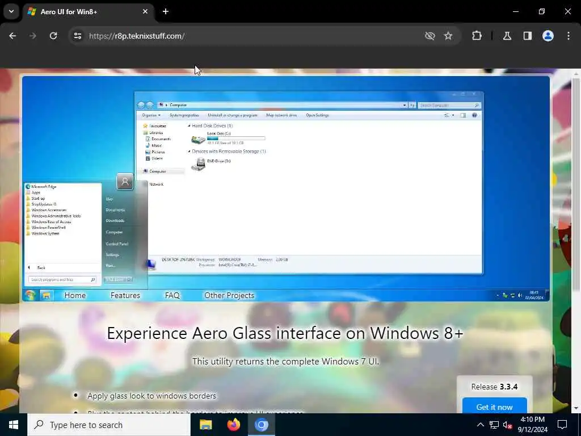Open the tab search dropdown arrow
The image size is (581, 436).
pos(11,11)
